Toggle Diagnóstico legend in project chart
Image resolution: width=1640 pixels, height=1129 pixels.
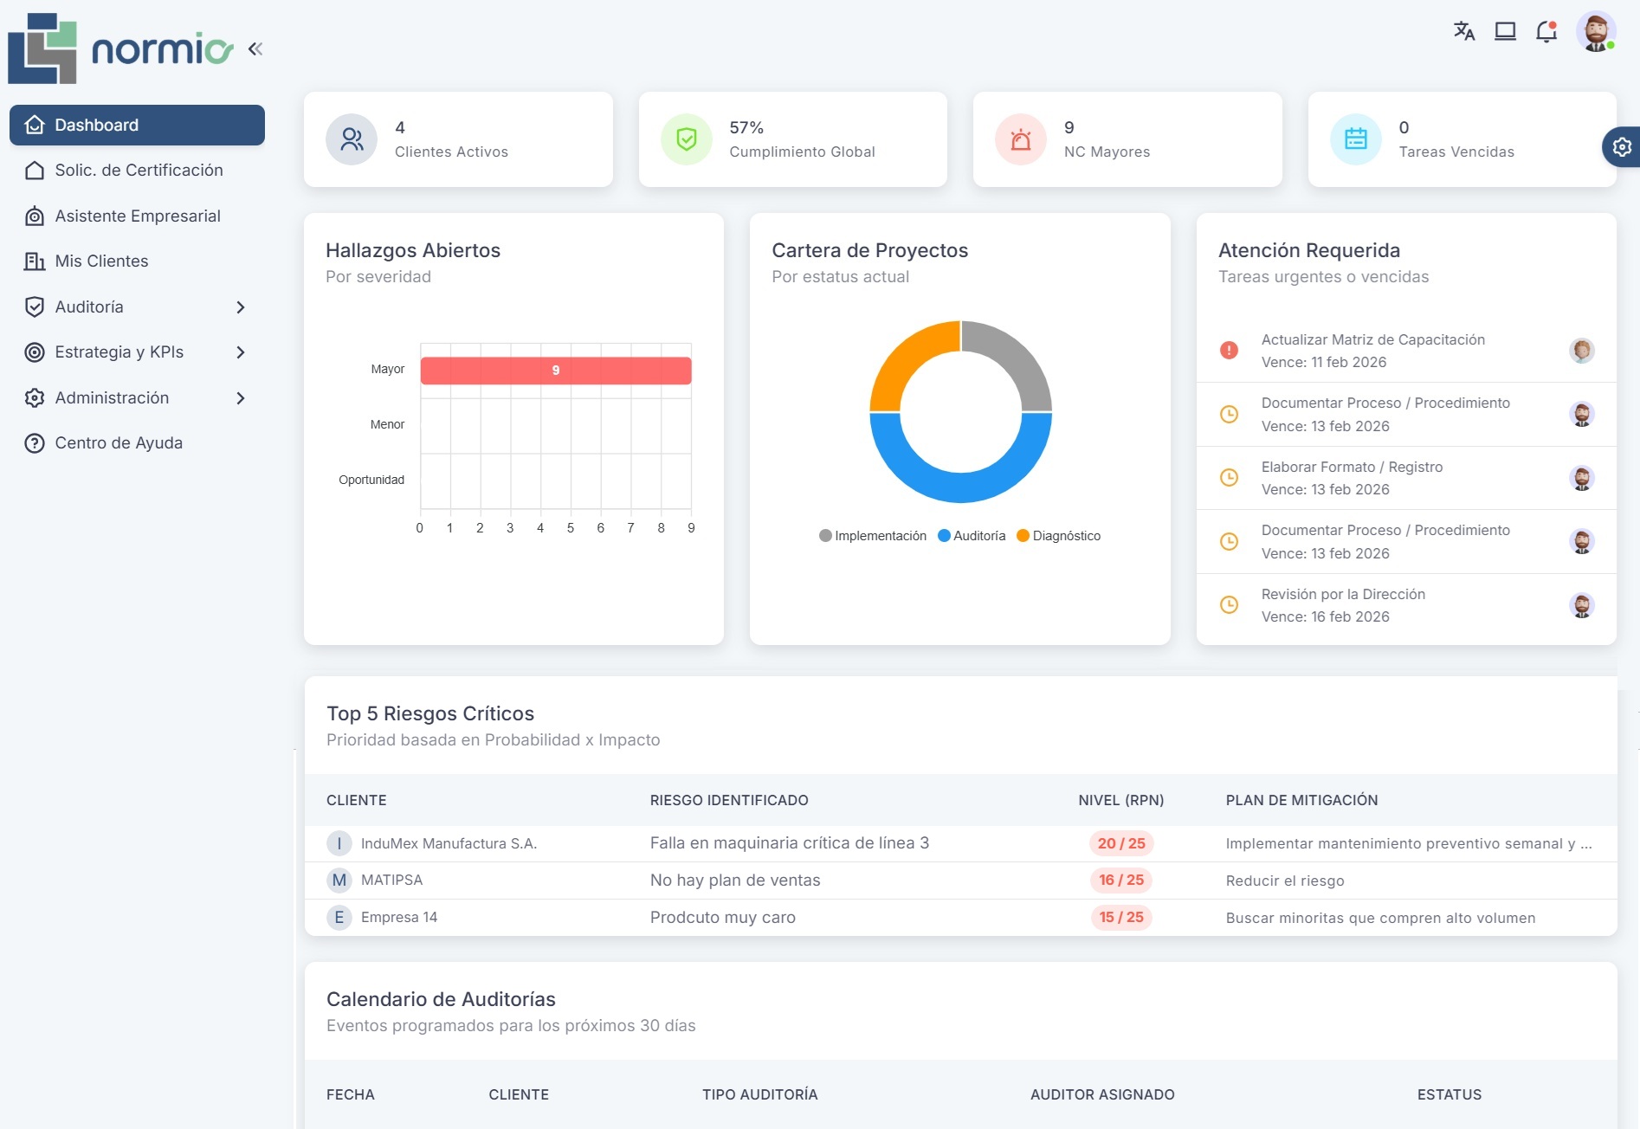tap(1058, 536)
